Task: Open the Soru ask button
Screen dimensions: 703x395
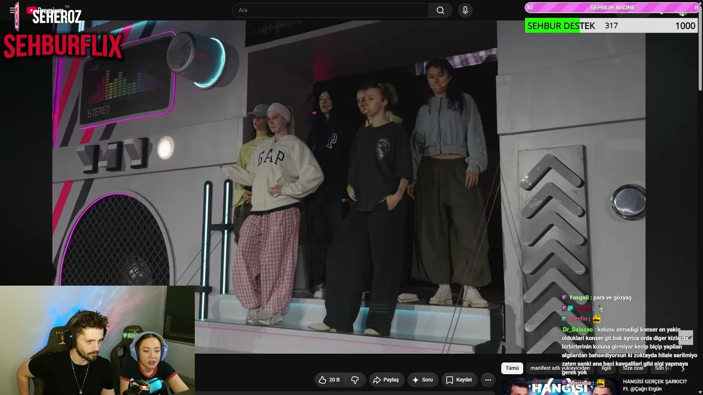Action: point(422,380)
